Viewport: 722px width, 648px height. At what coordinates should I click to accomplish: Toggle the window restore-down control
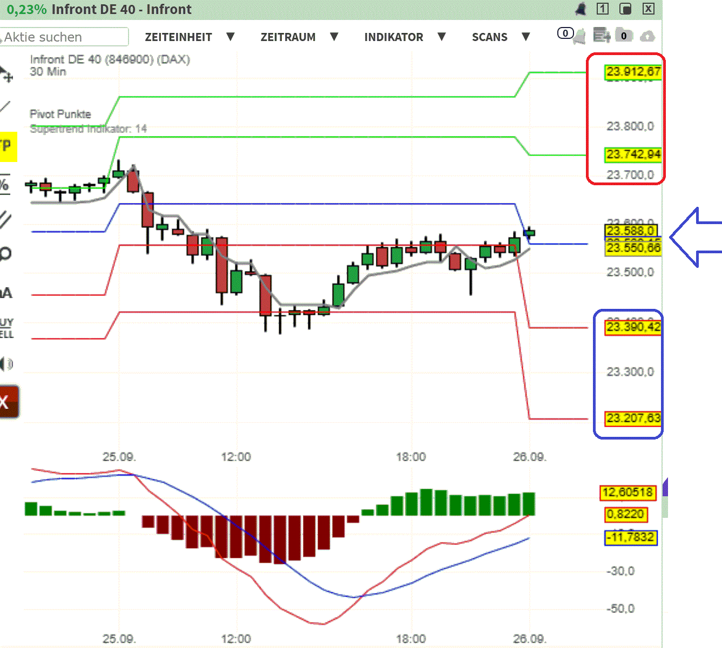point(626,9)
